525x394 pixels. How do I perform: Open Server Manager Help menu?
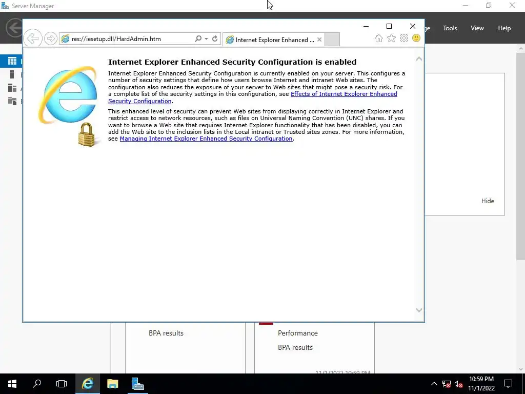tap(504, 28)
